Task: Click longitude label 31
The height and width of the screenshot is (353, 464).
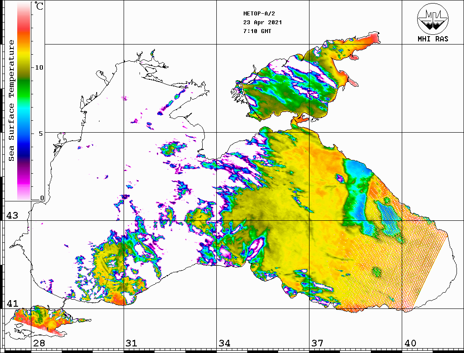Action: [132, 343]
